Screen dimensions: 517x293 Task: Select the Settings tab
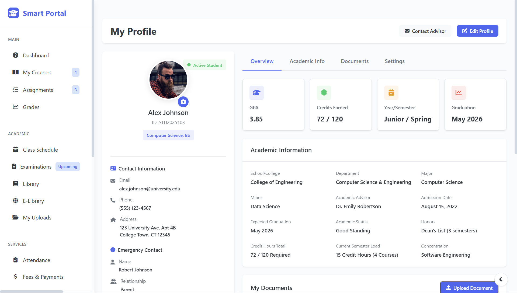coord(394,61)
